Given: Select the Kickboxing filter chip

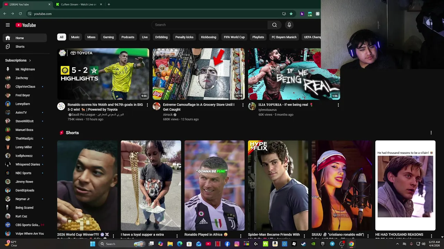Looking at the screenshot, I should pos(208,37).
